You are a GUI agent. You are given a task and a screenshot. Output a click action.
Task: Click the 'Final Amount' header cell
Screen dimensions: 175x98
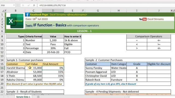coord(53,64)
